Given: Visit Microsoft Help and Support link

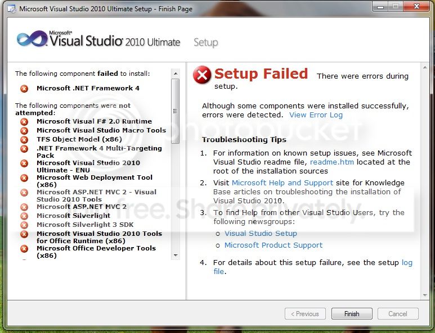Looking at the screenshot, I should pyautogui.click(x=282, y=183).
